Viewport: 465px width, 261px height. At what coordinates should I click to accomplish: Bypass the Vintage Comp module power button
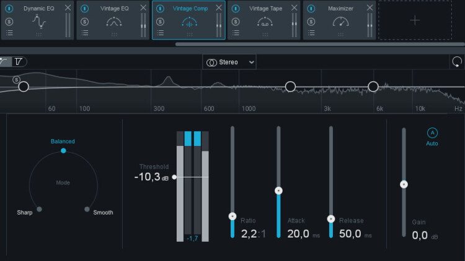pyautogui.click(x=160, y=9)
